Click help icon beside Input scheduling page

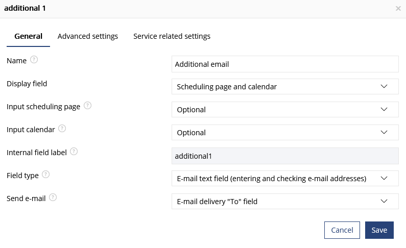pyautogui.click(x=87, y=106)
